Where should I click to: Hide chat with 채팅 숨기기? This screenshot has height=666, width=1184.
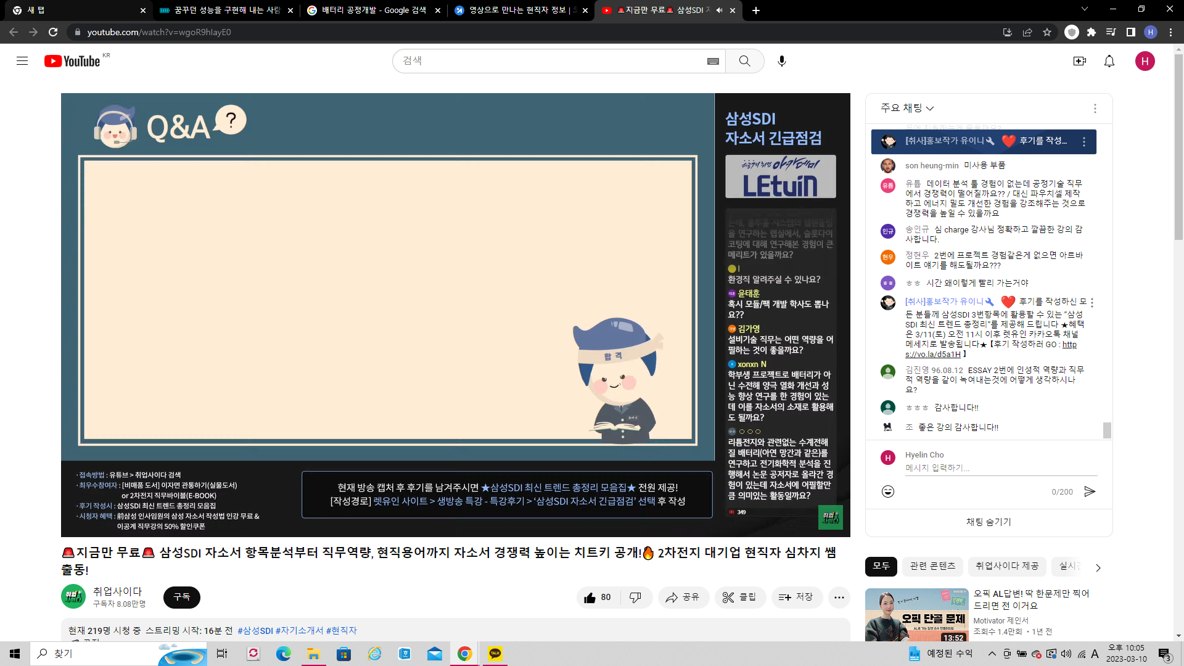click(989, 522)
